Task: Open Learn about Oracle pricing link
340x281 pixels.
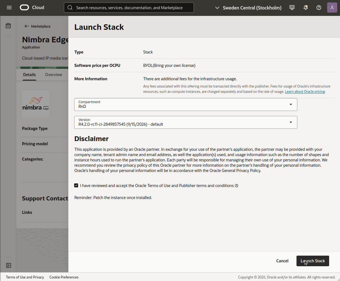Action: click(305, 91)
